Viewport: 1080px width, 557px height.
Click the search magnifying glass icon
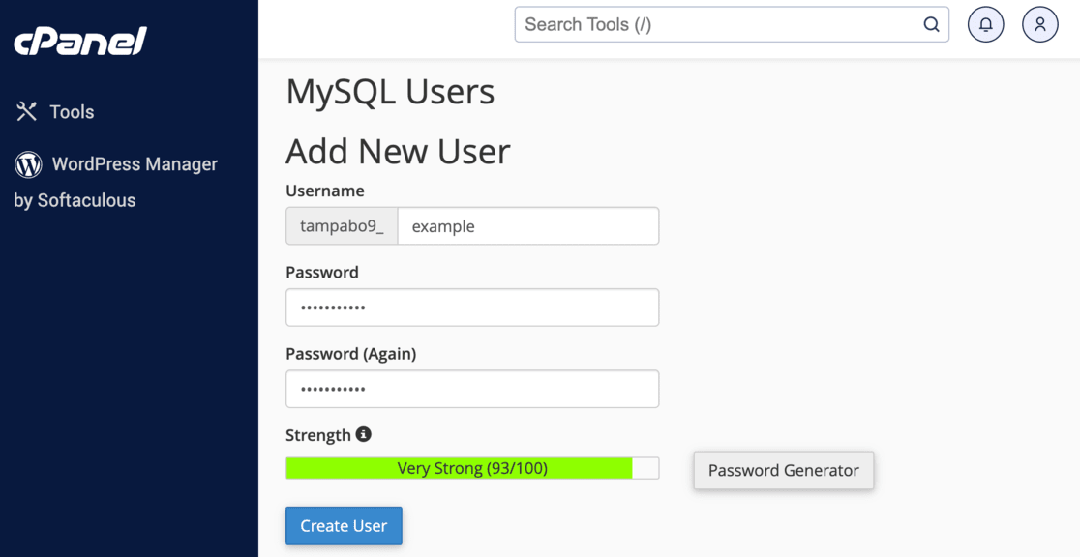(x=931, y=24)
